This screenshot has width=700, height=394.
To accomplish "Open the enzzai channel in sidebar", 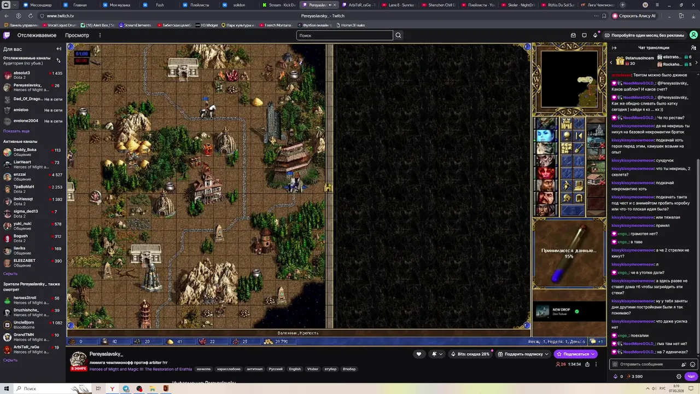I will pos(33,177).
